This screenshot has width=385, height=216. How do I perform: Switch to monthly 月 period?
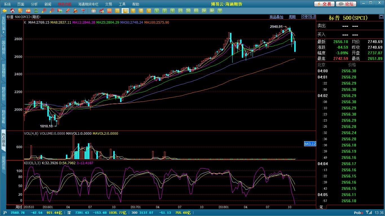tap(133, 11)
